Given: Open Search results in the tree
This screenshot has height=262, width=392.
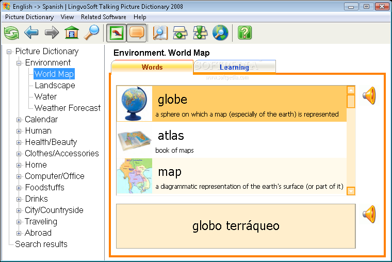Looking at the screenshot, I should point(41,244).
